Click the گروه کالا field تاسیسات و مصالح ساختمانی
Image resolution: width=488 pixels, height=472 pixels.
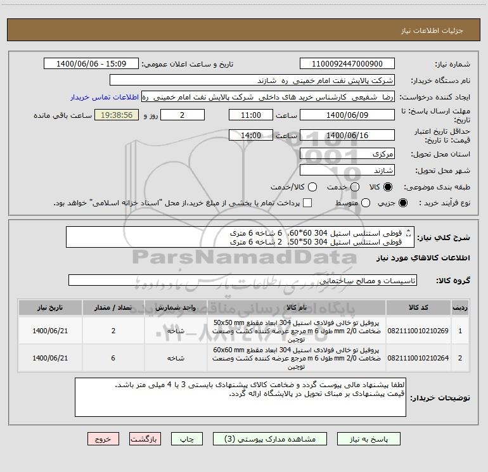pos(243,280)
